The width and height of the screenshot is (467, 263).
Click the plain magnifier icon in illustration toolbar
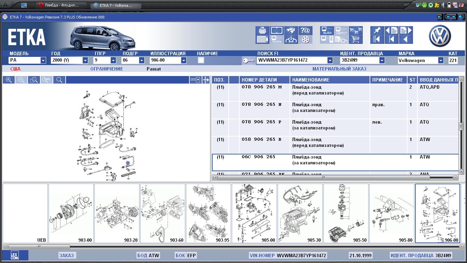(59, 80)
